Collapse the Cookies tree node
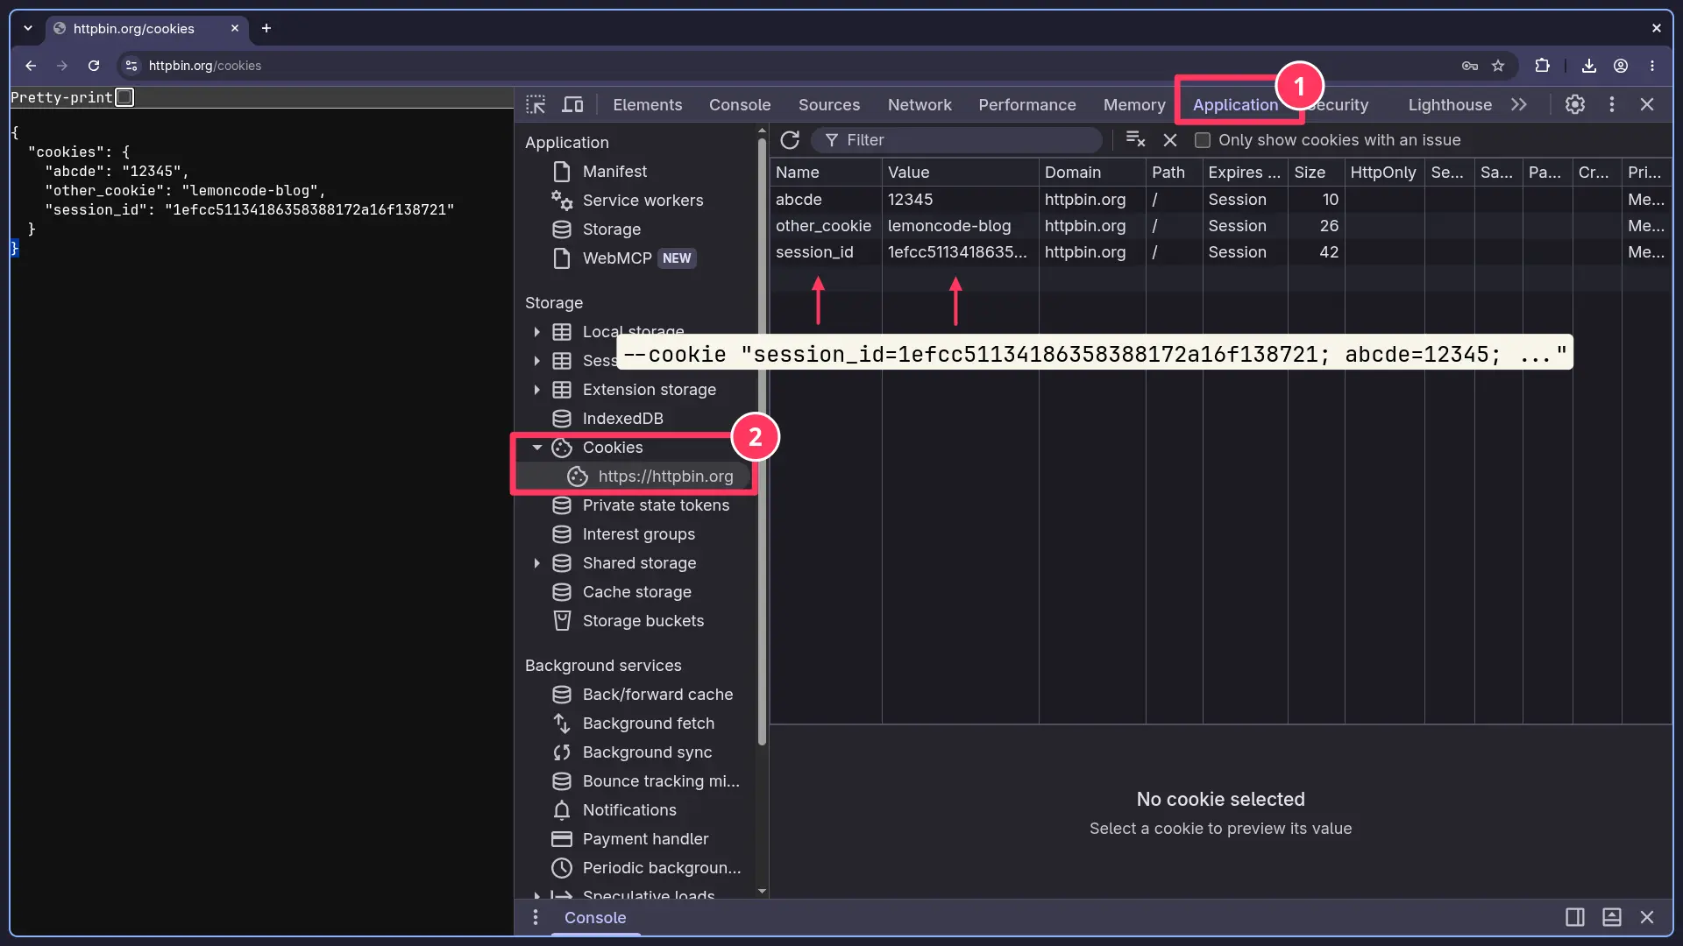 pyautogui.click(x=536, y=448)
